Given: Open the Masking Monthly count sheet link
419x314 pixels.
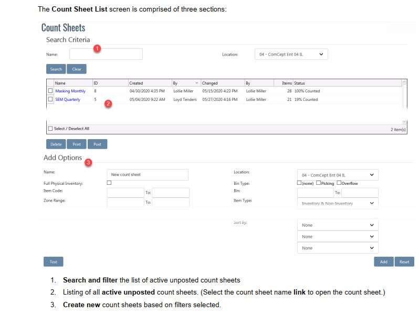Looking at the screenshot, I should coord(70,91).
